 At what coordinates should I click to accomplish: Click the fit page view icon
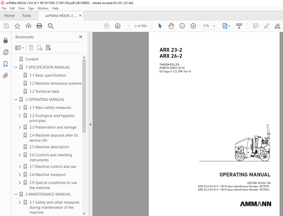225,26
